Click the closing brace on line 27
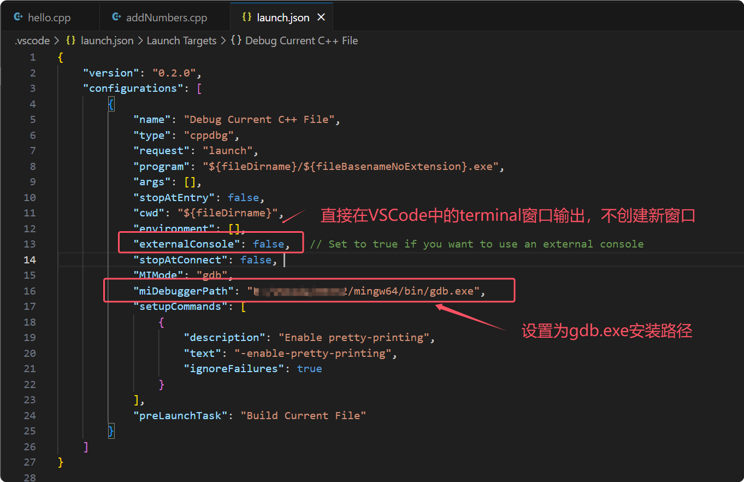The width and height of the screenshot is (744, 482). 61,462
